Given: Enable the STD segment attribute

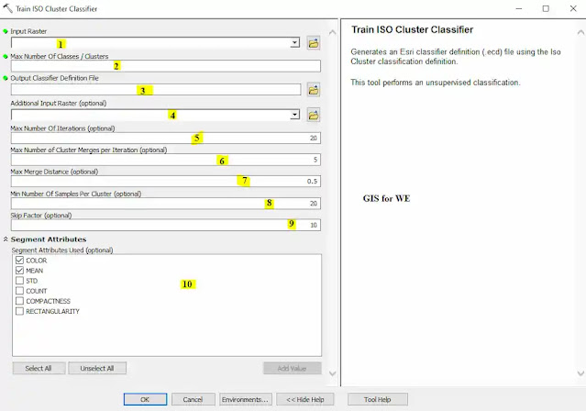Looking at the screenshot, I should pyautogui.click(x=20, y=281).
